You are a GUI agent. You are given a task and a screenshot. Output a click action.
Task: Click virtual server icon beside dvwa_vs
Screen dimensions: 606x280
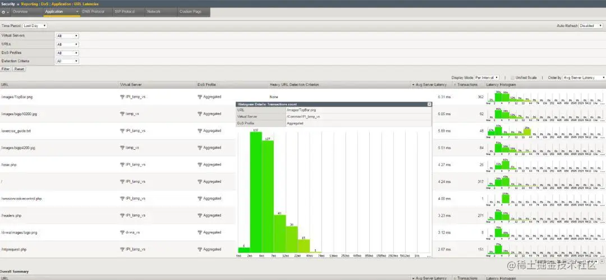click(122, 232)
